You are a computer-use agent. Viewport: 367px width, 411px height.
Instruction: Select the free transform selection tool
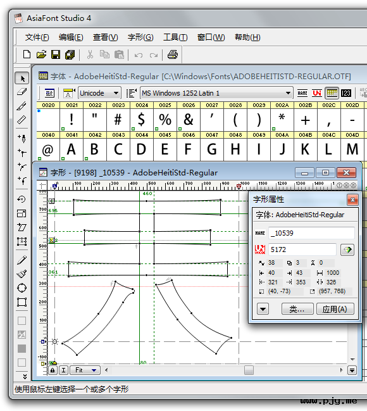[22, 241]
